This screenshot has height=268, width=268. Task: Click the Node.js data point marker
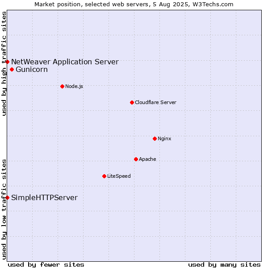point(63,87)
